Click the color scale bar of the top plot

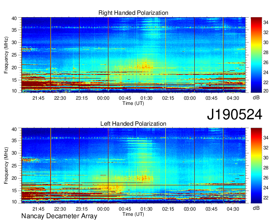[x=256, y=55]
